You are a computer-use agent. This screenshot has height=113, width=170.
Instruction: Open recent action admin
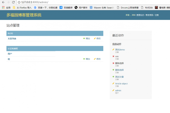pos(118,91)
